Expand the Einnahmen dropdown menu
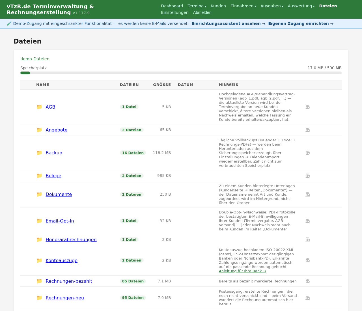Viewport: 362px width, 311px height. click(x=243, y=6)
